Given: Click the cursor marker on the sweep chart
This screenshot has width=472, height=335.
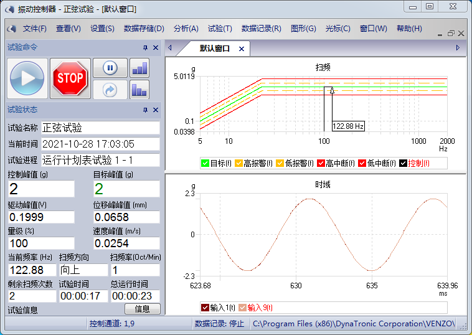Looking at the screenshot, I should click(x=332, y=90).
